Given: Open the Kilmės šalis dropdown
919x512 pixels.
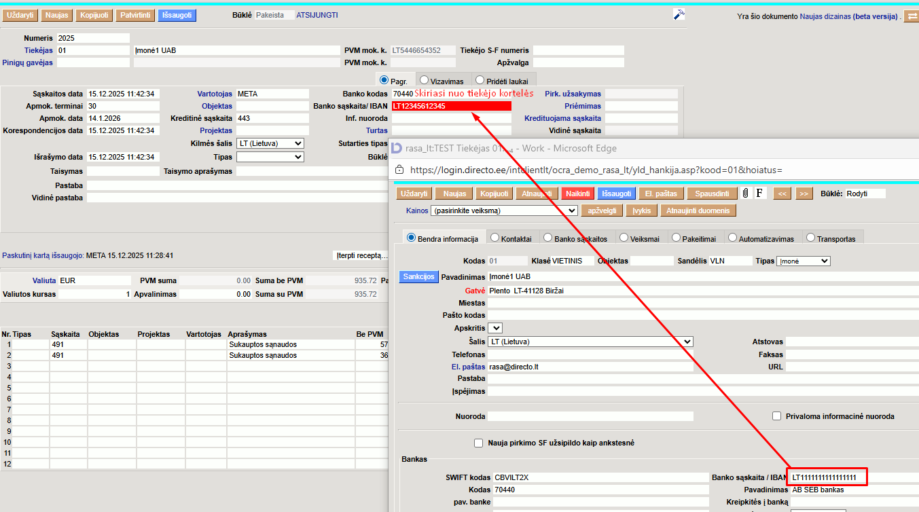Looking at the screenshot, I should point(270,144).
